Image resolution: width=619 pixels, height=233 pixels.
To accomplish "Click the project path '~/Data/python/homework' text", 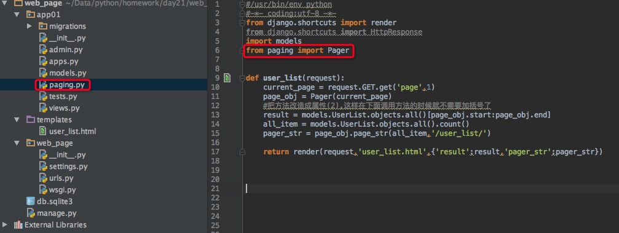I will (x=136, y=4).
